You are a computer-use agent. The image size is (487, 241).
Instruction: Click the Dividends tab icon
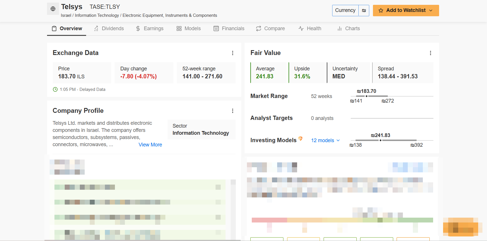pyautogui.click(x=96, y=28)
